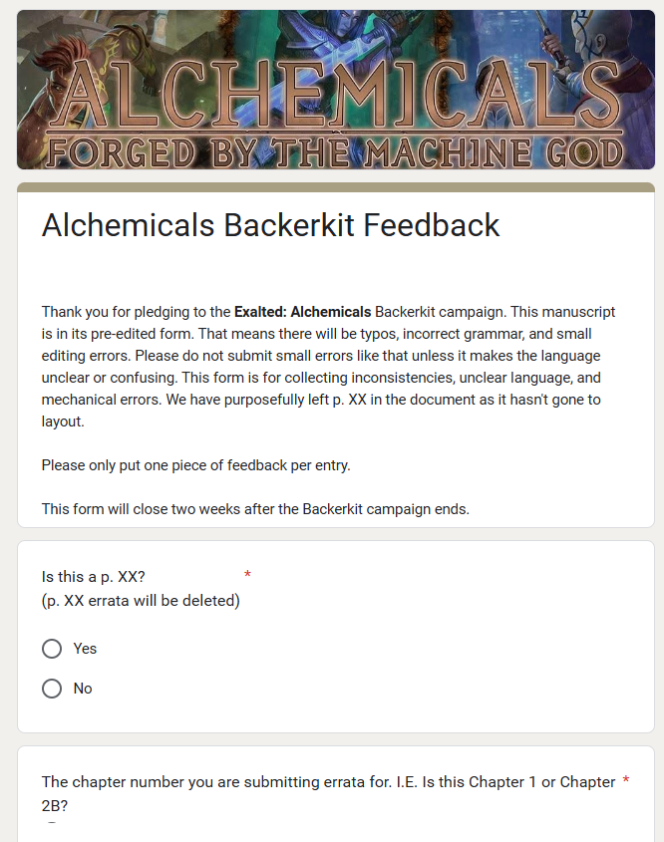This screenshot has height=842, width=664.
Task: Click the "Yes" option label text
Action: click(85, 649)
